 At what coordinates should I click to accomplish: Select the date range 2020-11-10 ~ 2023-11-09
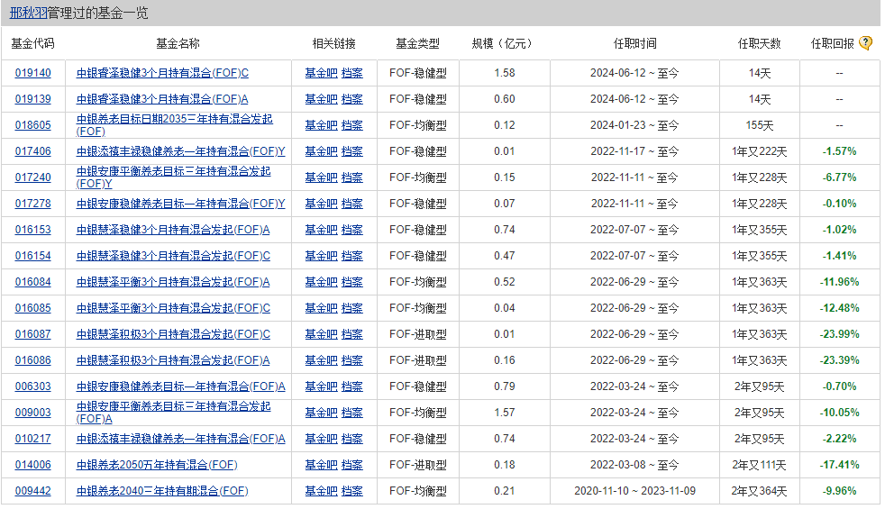635,491
